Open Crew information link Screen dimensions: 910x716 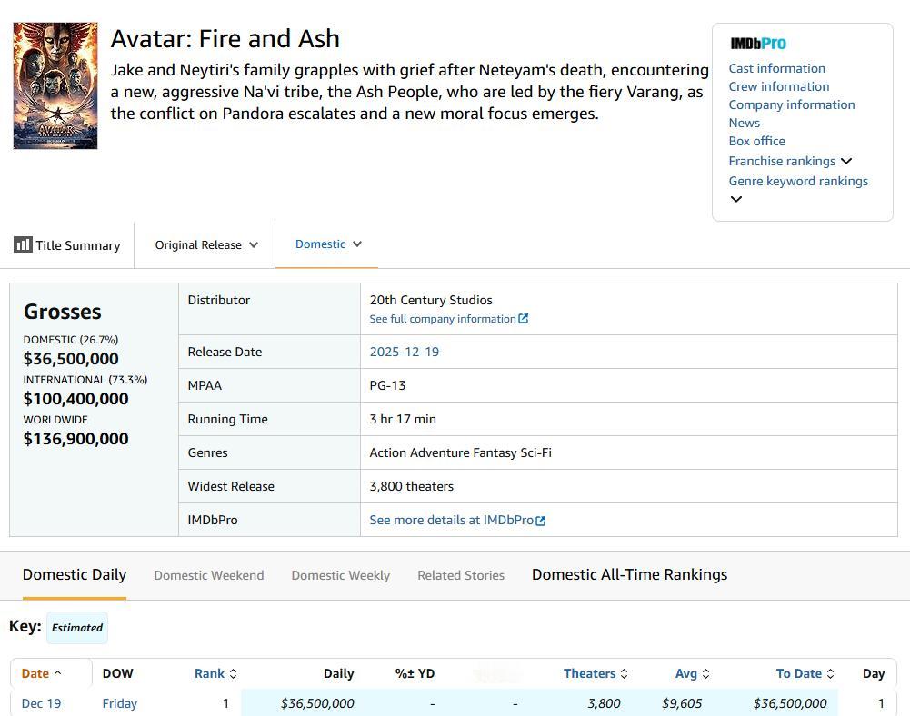(x=779, y=86)
